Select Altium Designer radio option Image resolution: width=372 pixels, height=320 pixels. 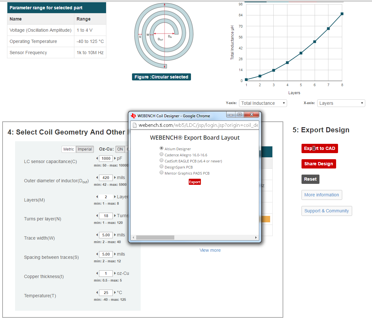pos(161,148)
